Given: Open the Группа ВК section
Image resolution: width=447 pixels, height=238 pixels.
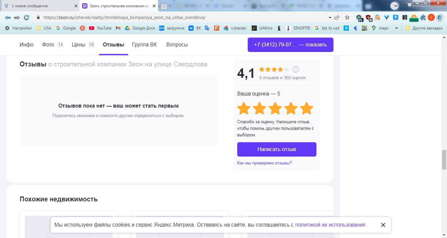Looking at the screenshot, I should 144,45.
